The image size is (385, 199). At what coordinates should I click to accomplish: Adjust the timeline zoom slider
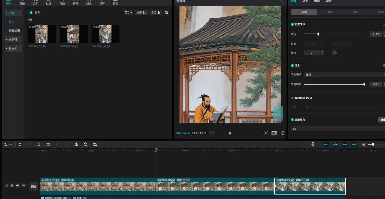pos(373,144)
